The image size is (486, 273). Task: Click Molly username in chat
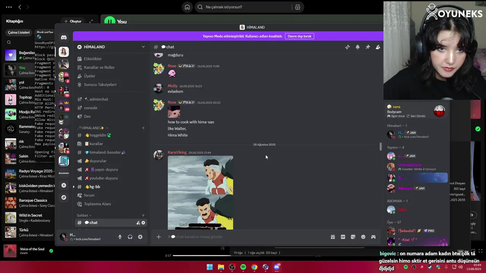point(172,86)
